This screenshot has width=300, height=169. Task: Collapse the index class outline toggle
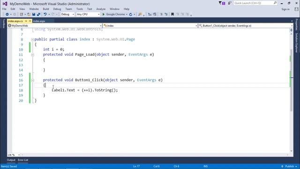pos(32,39)
